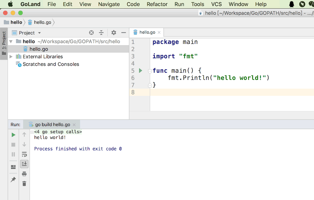Click the run gutter arrow beside func main
This screenshot has height=200, width=314.
click(140, 70)
